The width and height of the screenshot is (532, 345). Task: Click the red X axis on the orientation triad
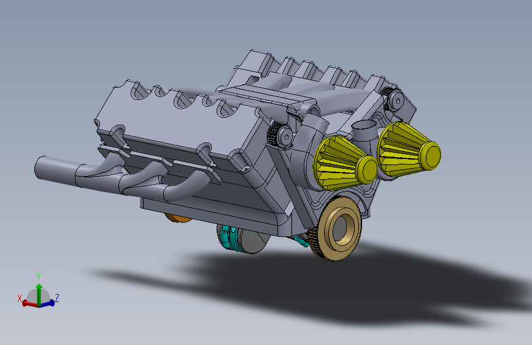click(29, 304)
